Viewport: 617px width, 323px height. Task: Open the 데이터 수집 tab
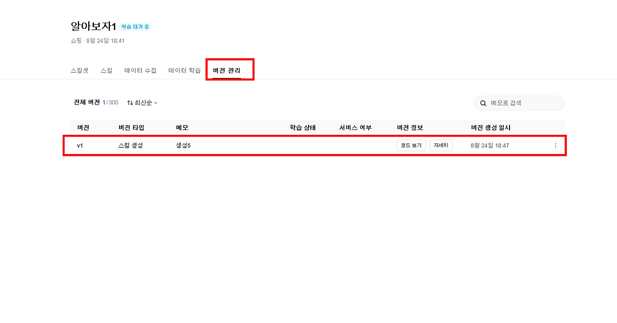(x=140, y=70)
